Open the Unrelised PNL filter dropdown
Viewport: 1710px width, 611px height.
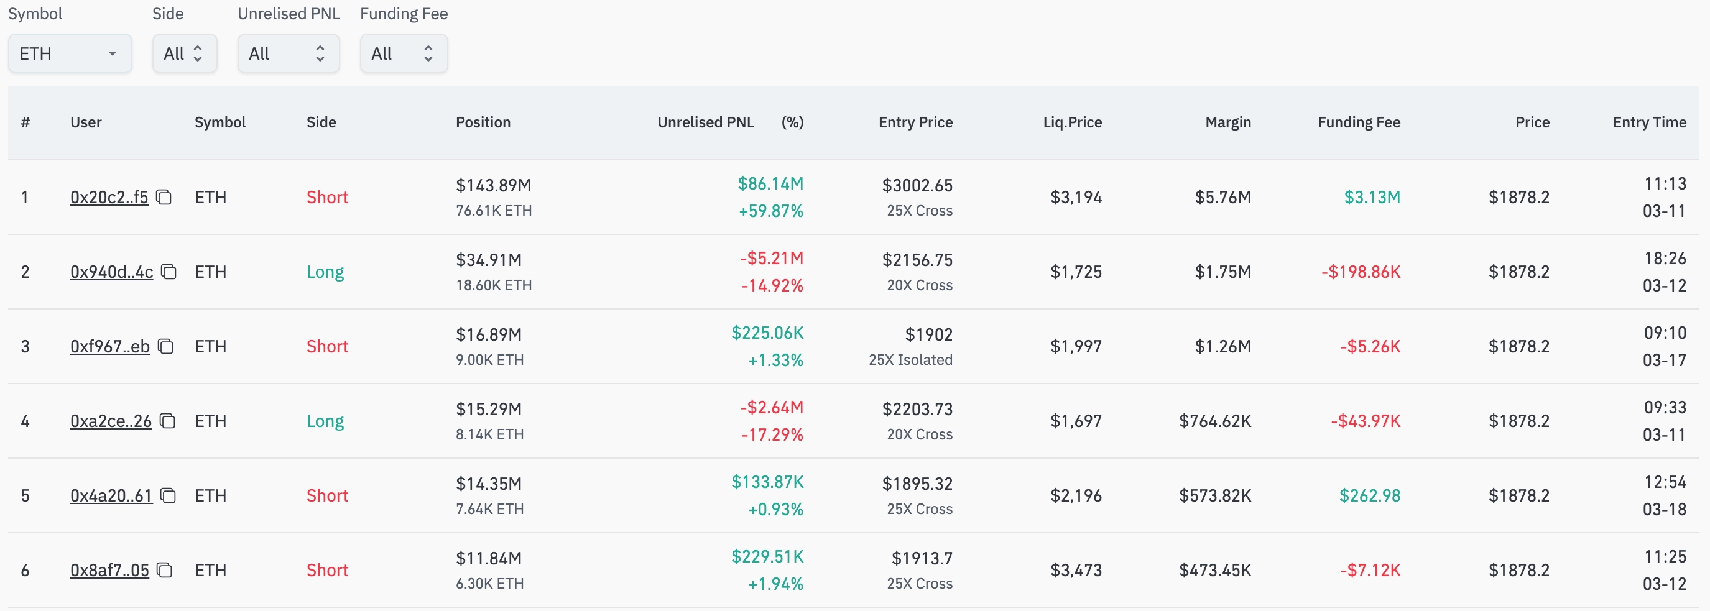click(x=288, y=53)
